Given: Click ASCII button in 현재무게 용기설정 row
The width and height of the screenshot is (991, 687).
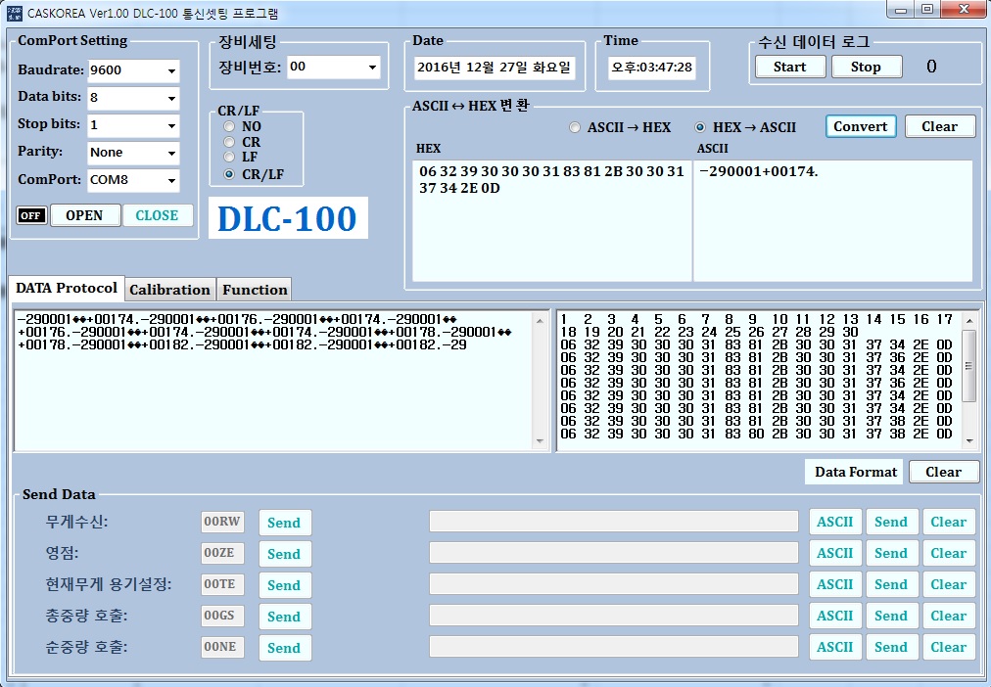Looking at the screenshot, I should (835, 584).
